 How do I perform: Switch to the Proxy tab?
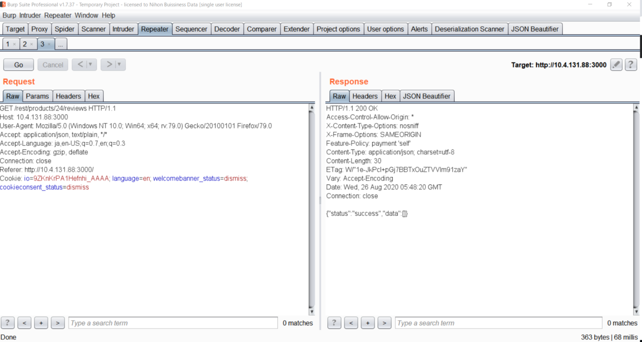click(x=40, y=29)
